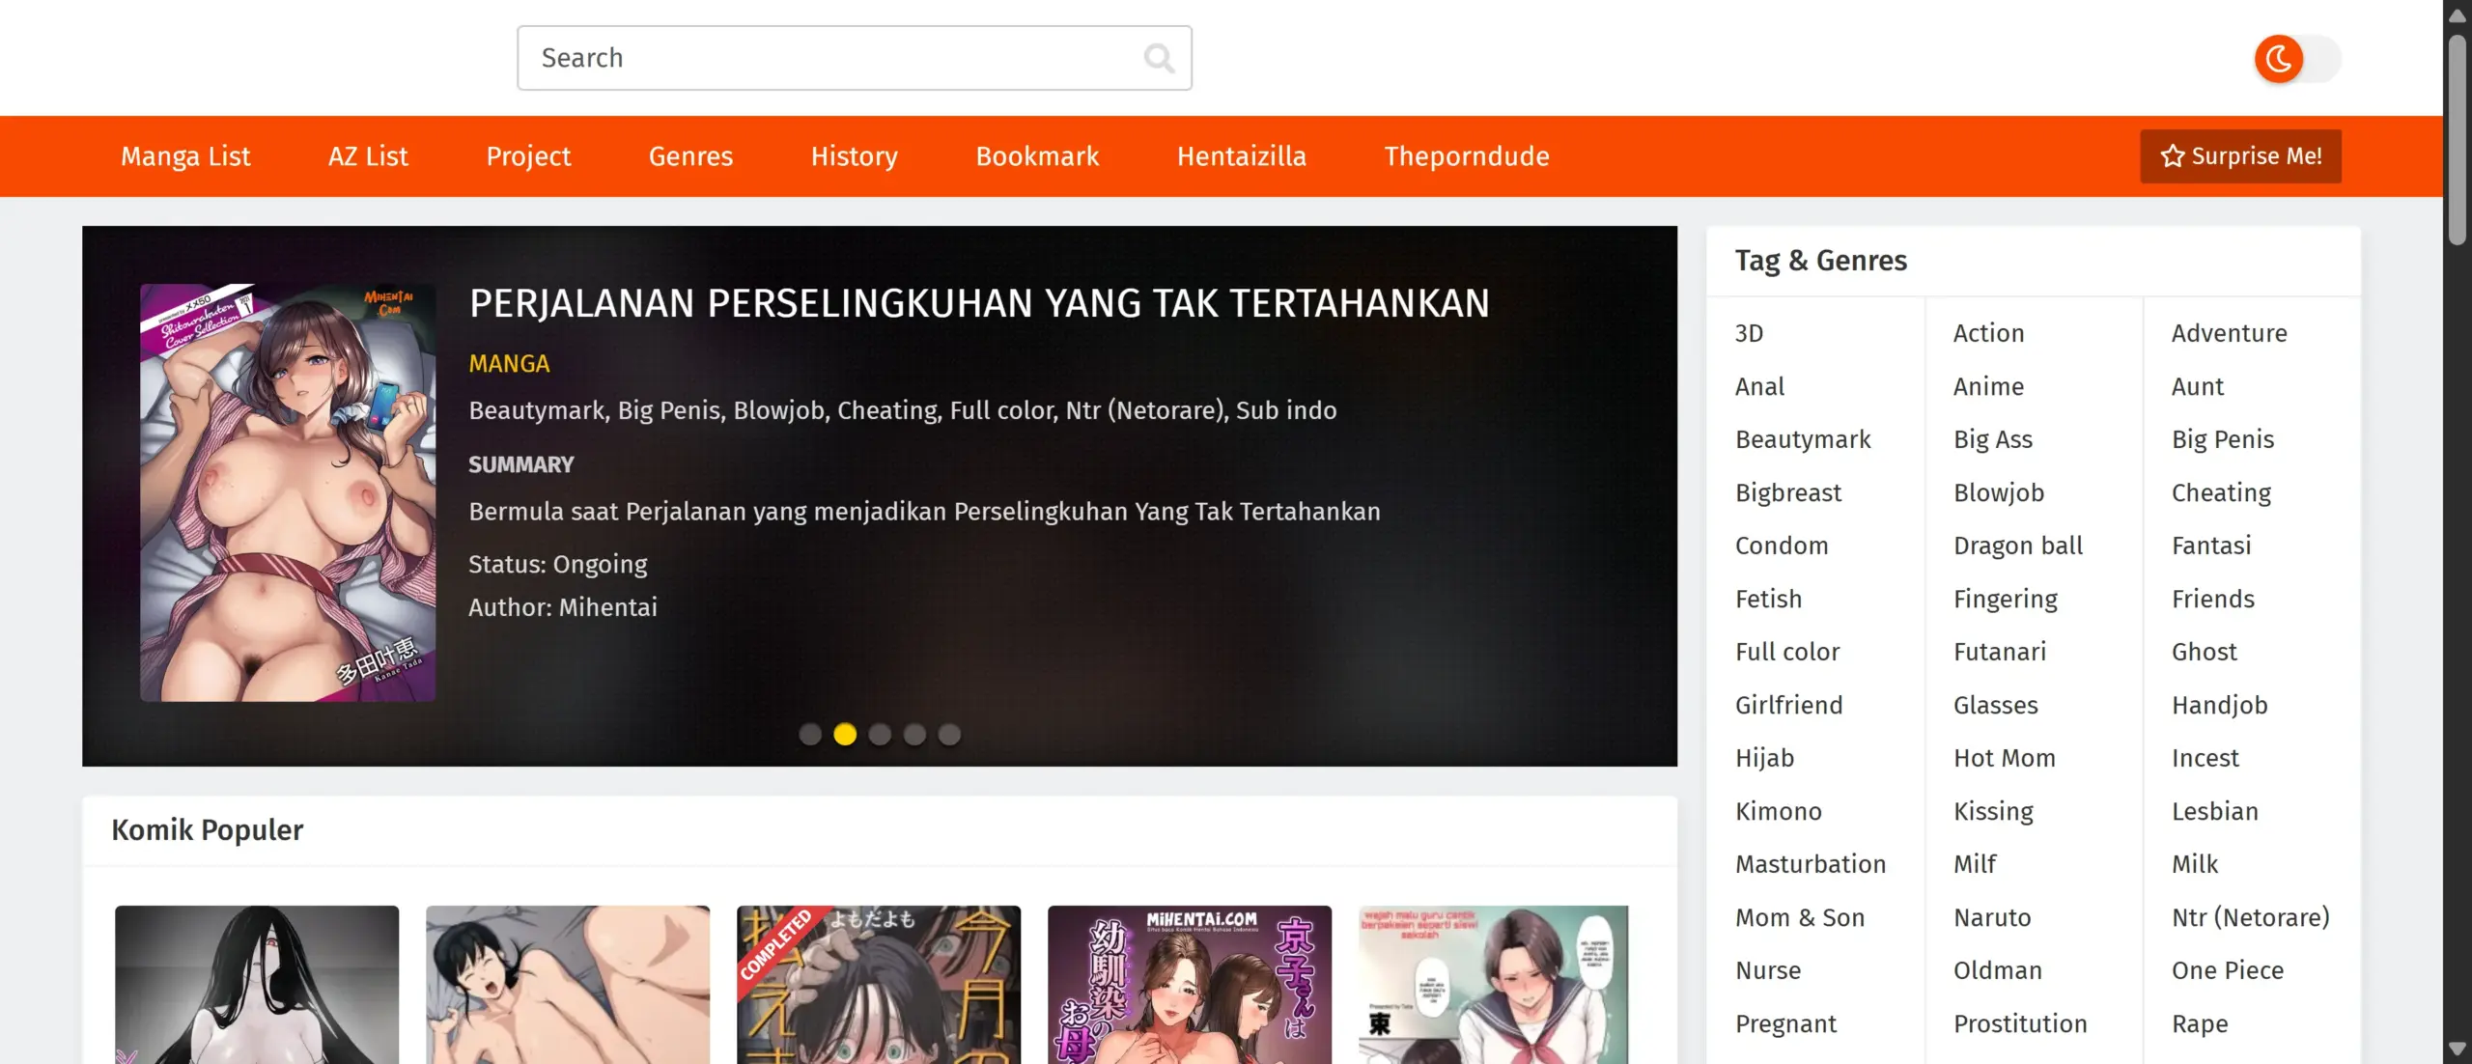Click the SUMMARY label on the slide
2472x1064 pixels.
(x=521, y=465)
